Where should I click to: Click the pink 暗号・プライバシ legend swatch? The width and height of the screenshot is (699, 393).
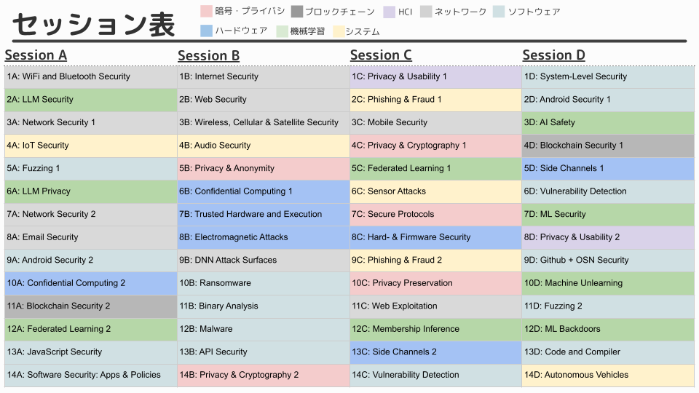tap(206, 11)
